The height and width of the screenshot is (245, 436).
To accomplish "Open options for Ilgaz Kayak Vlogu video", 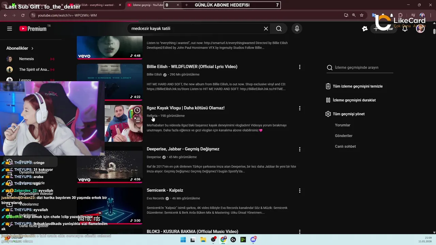I will click(300, 108).
